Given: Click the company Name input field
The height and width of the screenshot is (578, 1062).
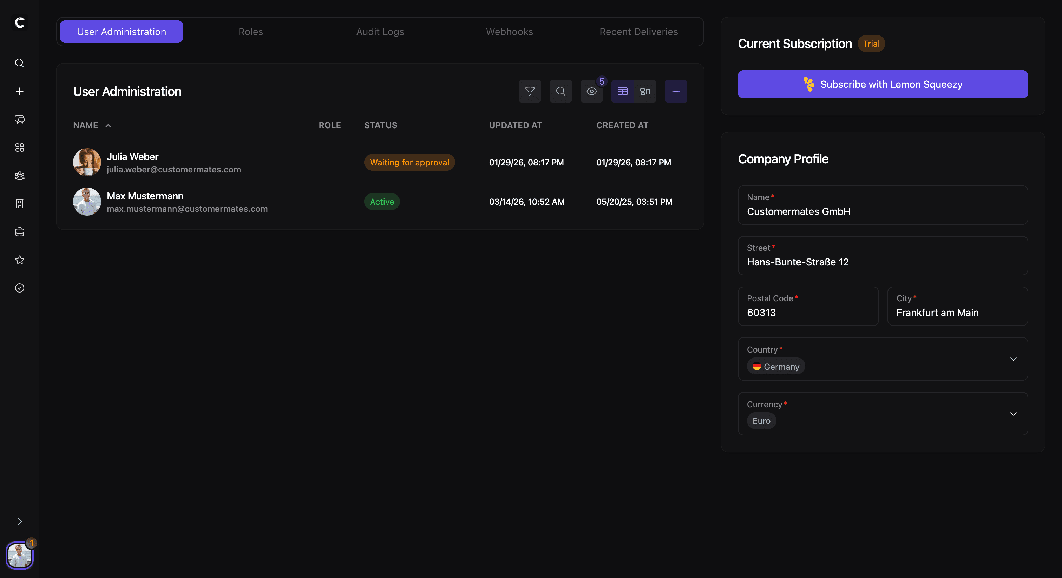Looking at the screenshot, I should tap(883, 211).
